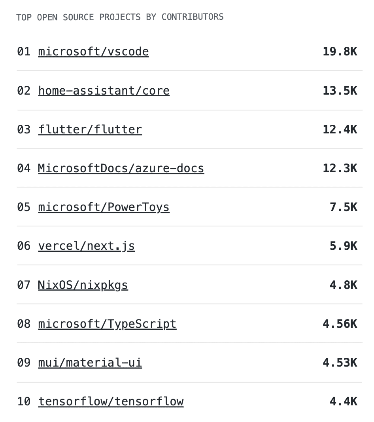Select the 13.5K value for home-assistant
374x422 pixels.
[x=340, y=91]
